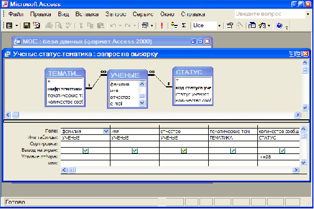The width and height of the screenshot is (314, 209).
Task: Open the help question box dropdown arrow
Action: pyautogui.click(x=308, y=14)
